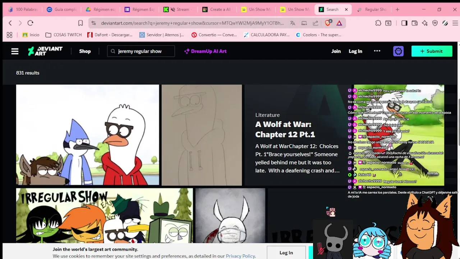The image size is (460, 259).
Task: Click the translate page icon
Action: click(293, 23)
